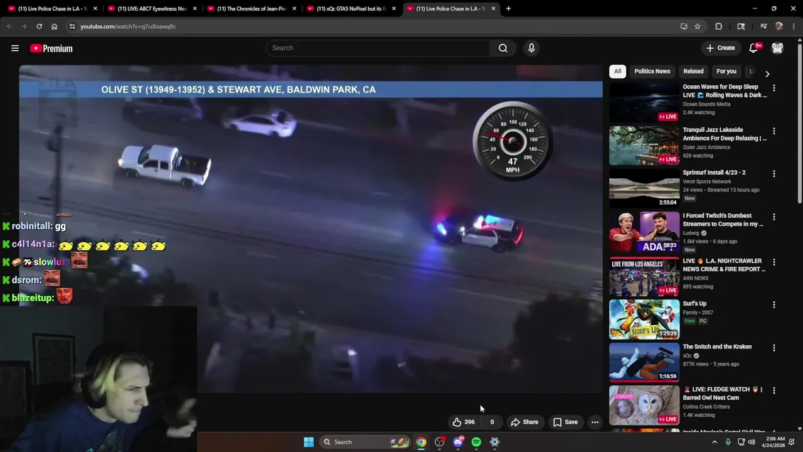Open Settings gear app in taskbar

pos(494,442)
